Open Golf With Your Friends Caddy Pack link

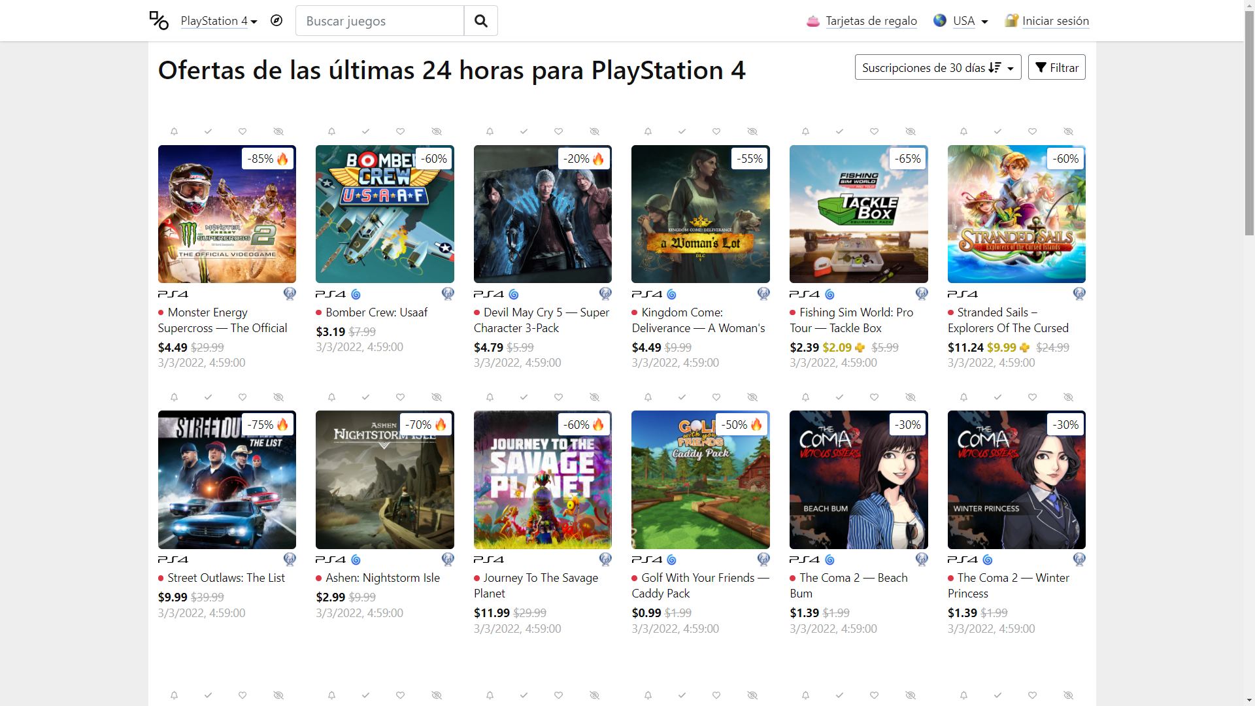click(x=699, y=585)
